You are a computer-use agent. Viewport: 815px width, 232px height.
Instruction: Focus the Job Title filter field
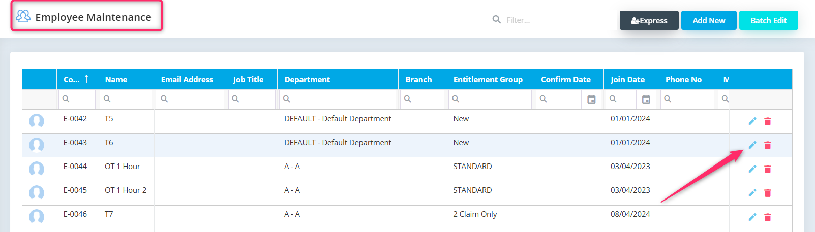click(x=252, y=100)
